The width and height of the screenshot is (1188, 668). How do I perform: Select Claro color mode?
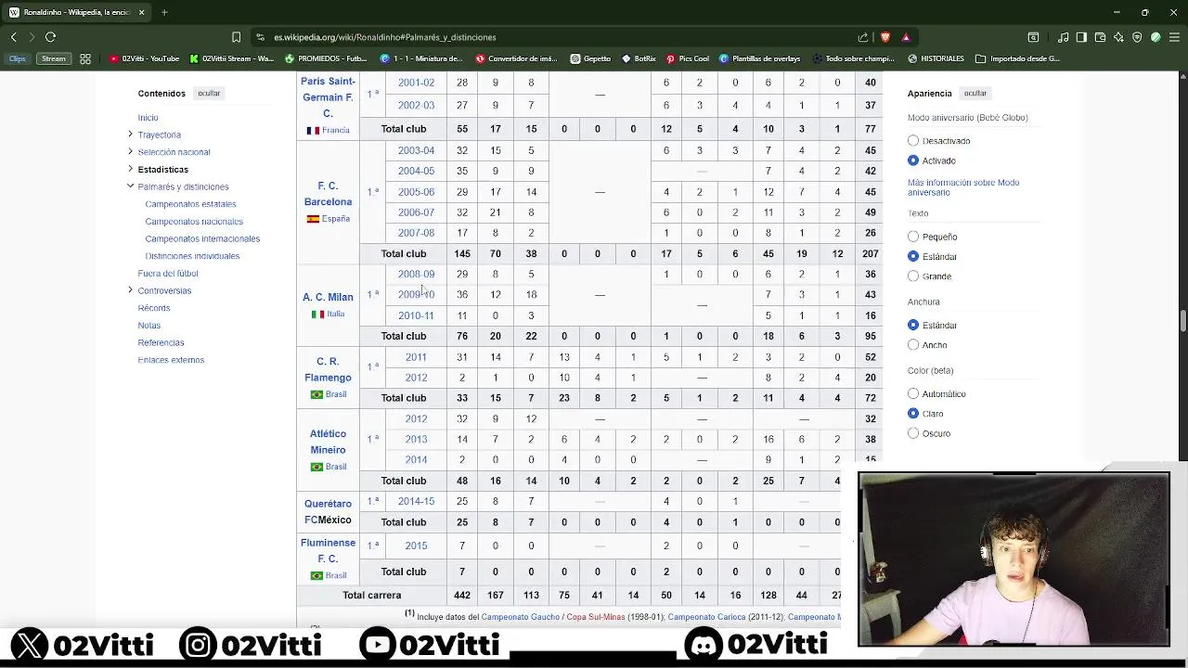coord(913,414)
